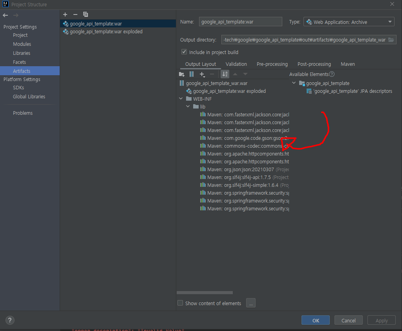Select 'google_api_template' JPA descriptors element
Viewport: 402px width, 331px height.
[349, 91]
